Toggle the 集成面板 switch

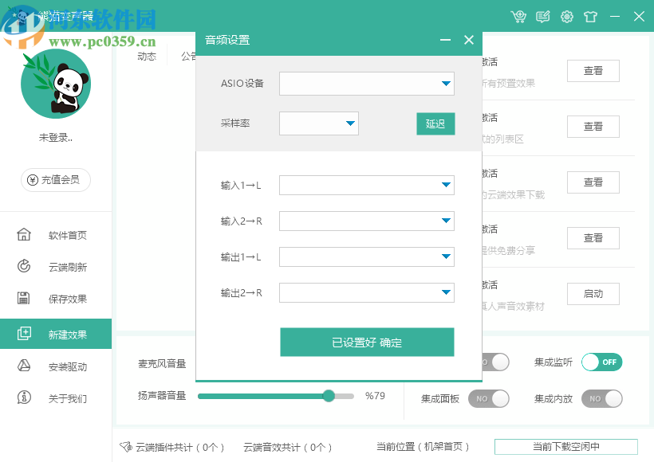(488, 398)
